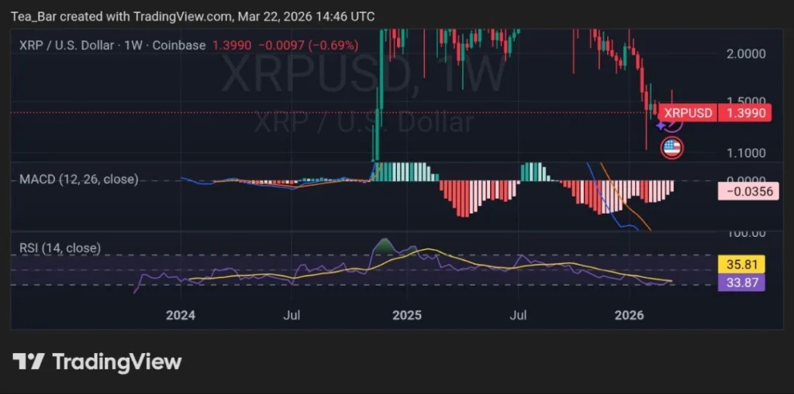This screenshot has height=394, width=794.
Task: Click the 2026 time axis label
Action: coord(629,315)
